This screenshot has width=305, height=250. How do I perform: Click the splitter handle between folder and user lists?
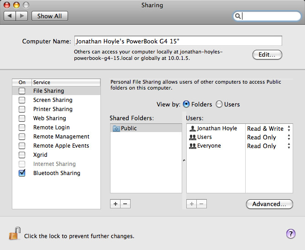(184, 160)
